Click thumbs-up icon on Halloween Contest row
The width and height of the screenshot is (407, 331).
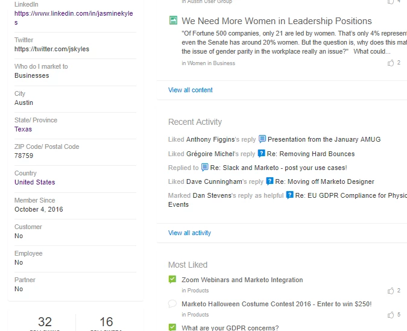pyautogui.click(x=391, y=315)
